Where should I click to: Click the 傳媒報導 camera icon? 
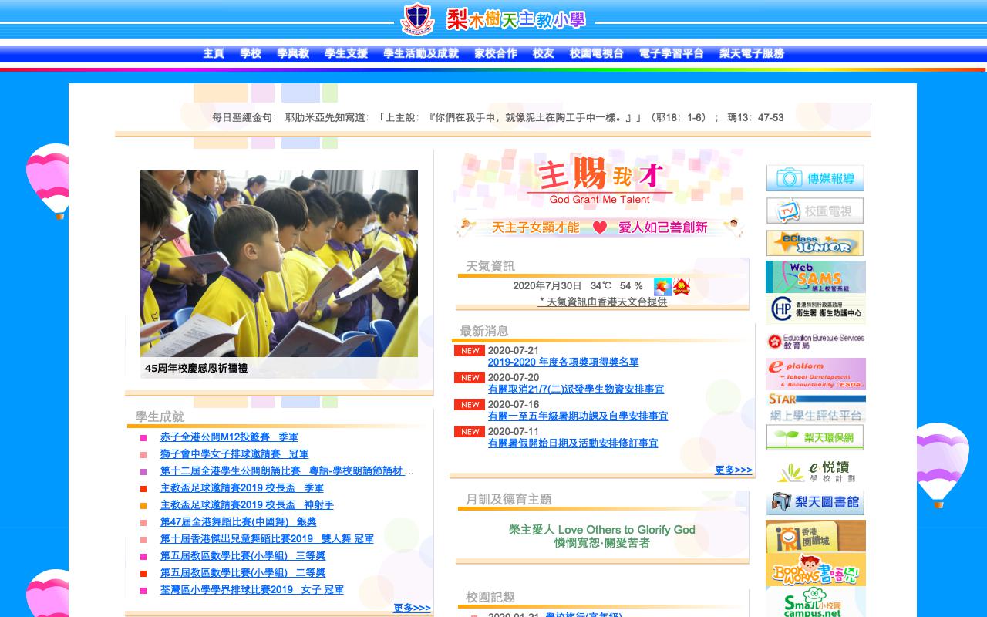(815, 178)
